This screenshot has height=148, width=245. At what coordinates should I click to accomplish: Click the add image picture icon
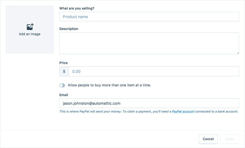pos(30,27)
